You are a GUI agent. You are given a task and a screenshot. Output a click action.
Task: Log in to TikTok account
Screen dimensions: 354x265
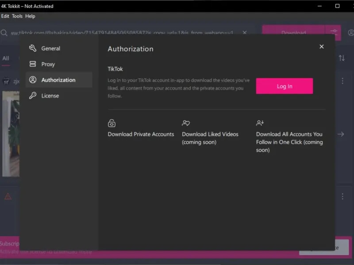284,86
